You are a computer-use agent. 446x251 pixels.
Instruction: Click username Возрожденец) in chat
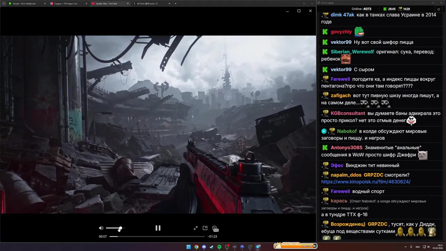click(348, 224)
